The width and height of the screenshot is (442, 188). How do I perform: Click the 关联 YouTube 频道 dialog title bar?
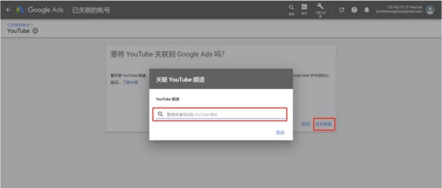coord(221,79)
